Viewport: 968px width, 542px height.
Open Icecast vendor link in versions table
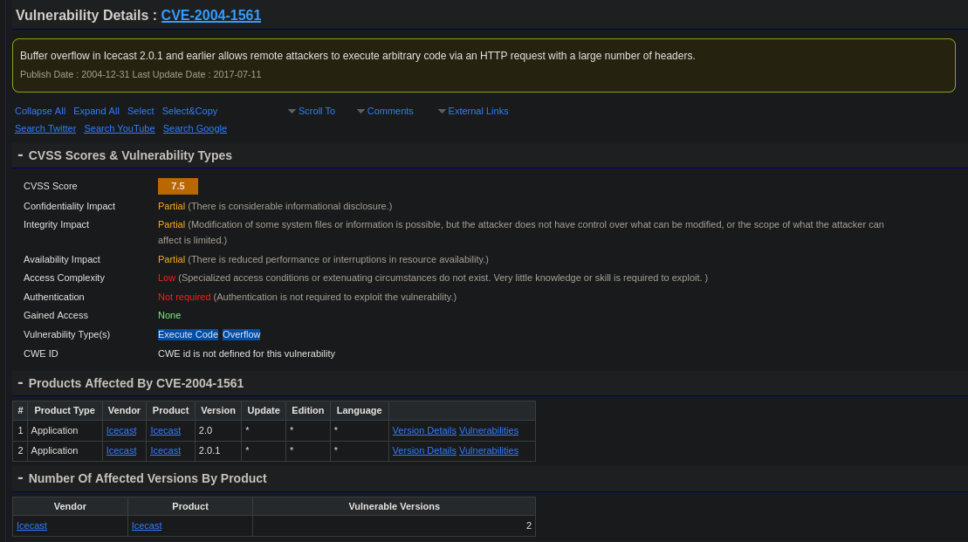pyautogui.click(x=31, y=525)
